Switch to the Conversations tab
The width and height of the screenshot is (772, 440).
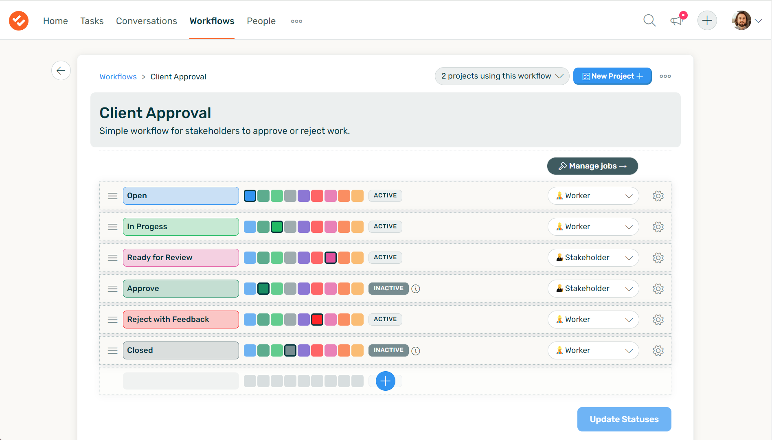(x=147, y=21)
